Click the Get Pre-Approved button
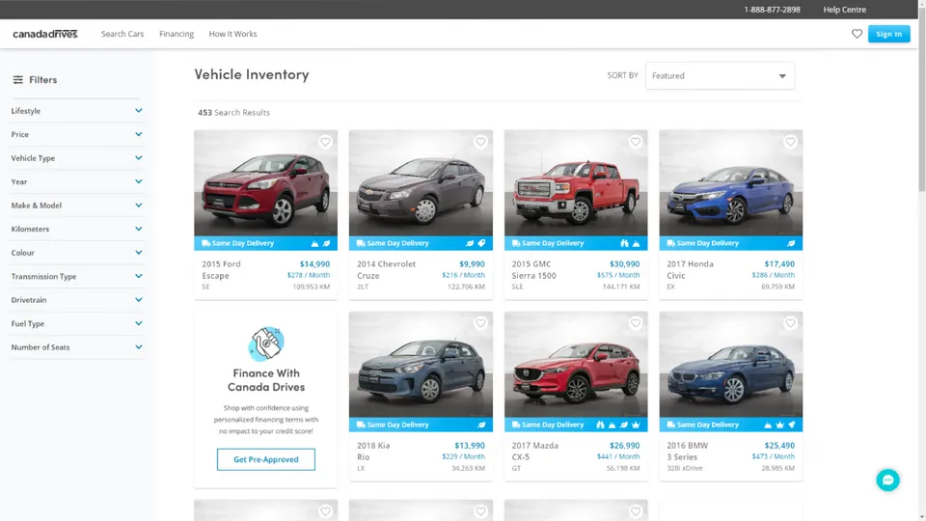926x521 pixels. (x=266, y=459)
